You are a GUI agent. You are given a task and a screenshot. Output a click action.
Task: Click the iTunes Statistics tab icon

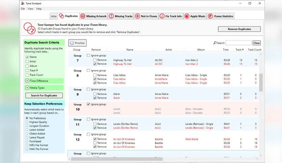210,16
